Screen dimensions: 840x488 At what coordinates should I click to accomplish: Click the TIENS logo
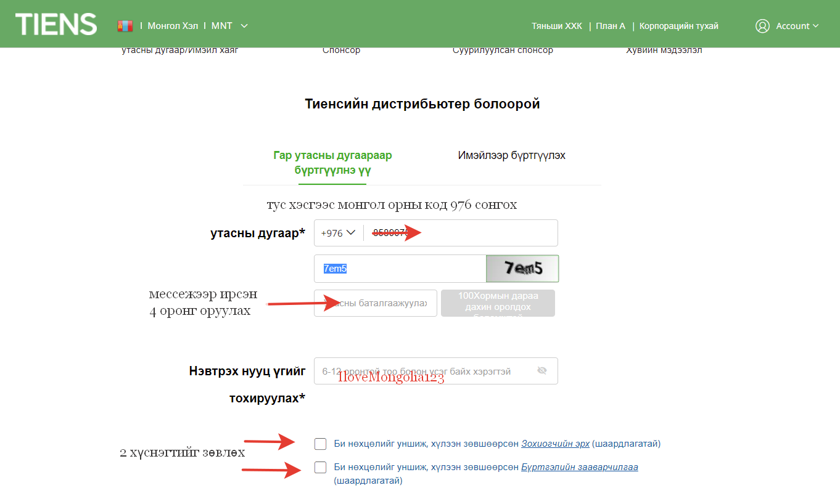pos(56,25)
